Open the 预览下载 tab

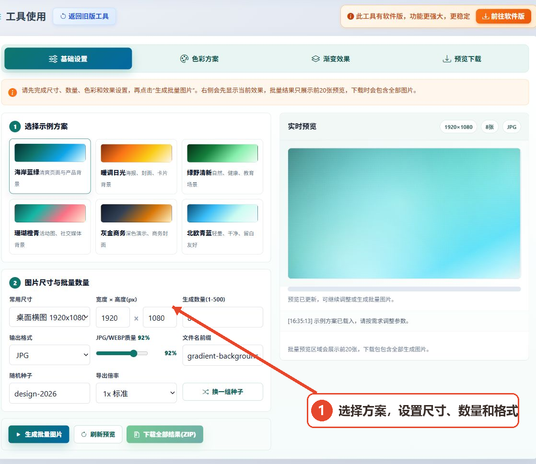click(462, 59)
